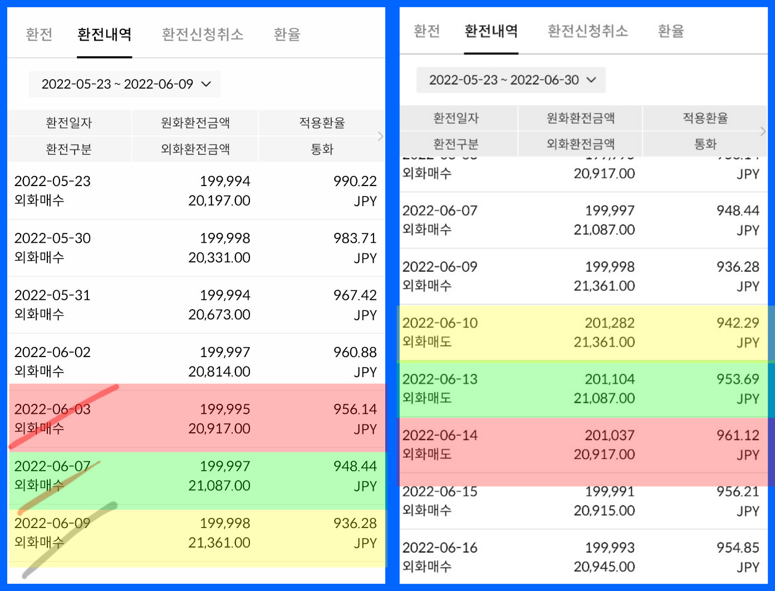Click the caret beside the left date range
The image size is (775, 591).
[x=206, y=84]
